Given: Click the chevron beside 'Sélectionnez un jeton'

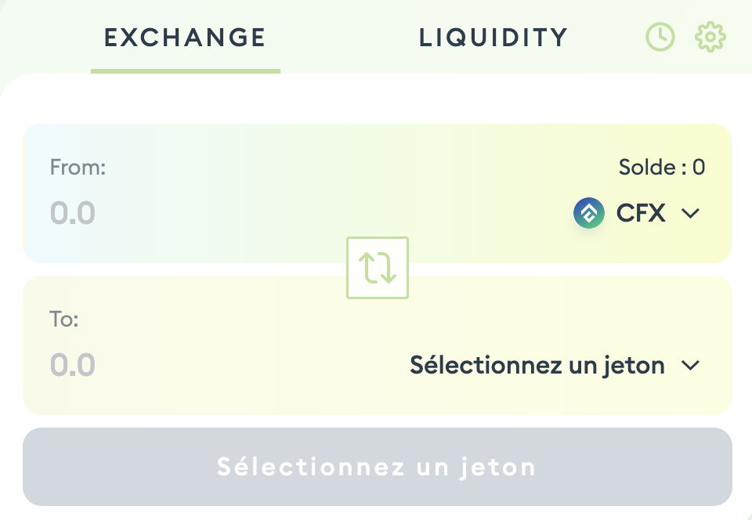Looking at the screenshot, I should pos(690,365).
